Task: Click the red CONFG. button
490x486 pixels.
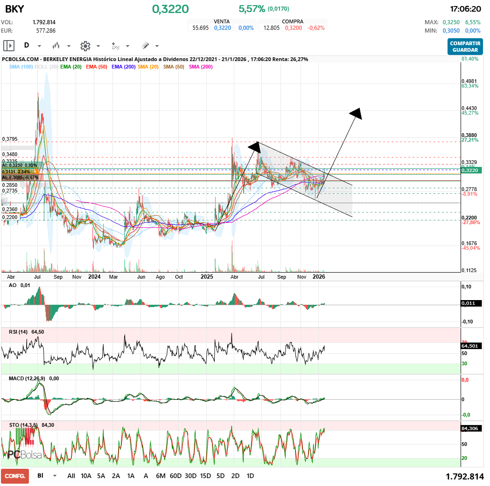Action: click(x=15, y=476)
